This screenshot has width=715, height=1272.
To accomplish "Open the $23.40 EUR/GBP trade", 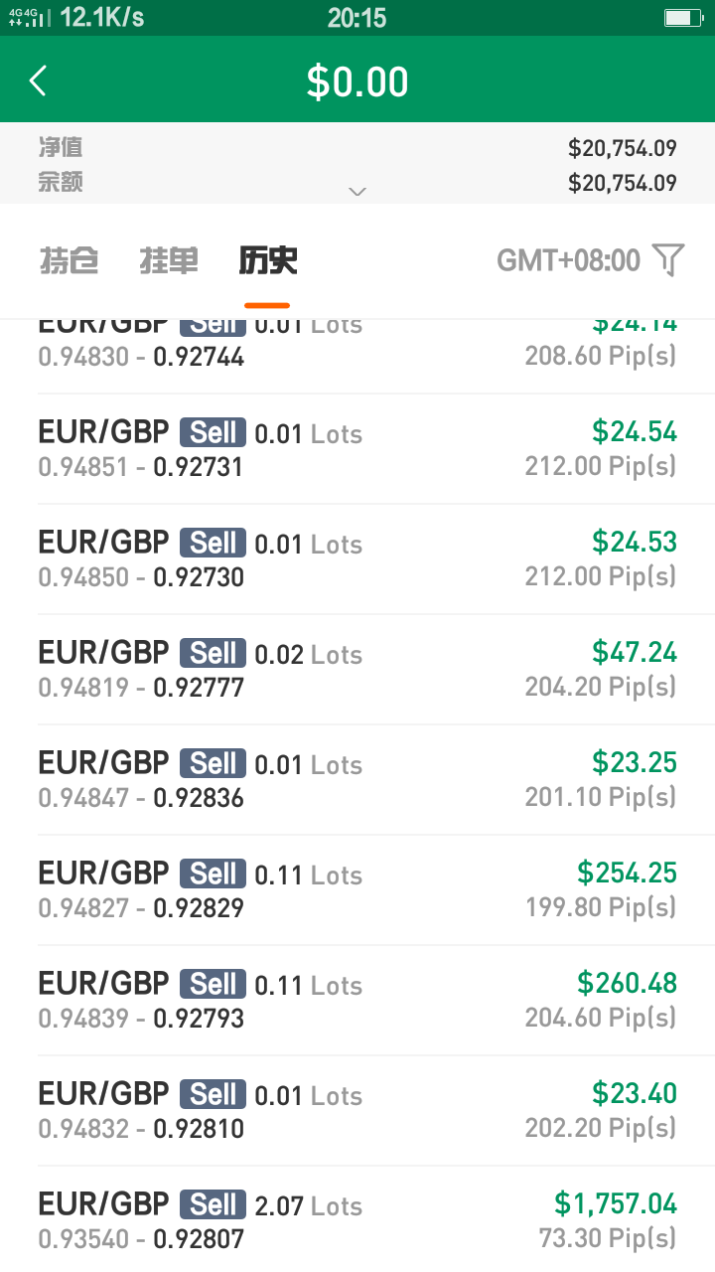I will pyautogui.click(x=357, y=1111).
